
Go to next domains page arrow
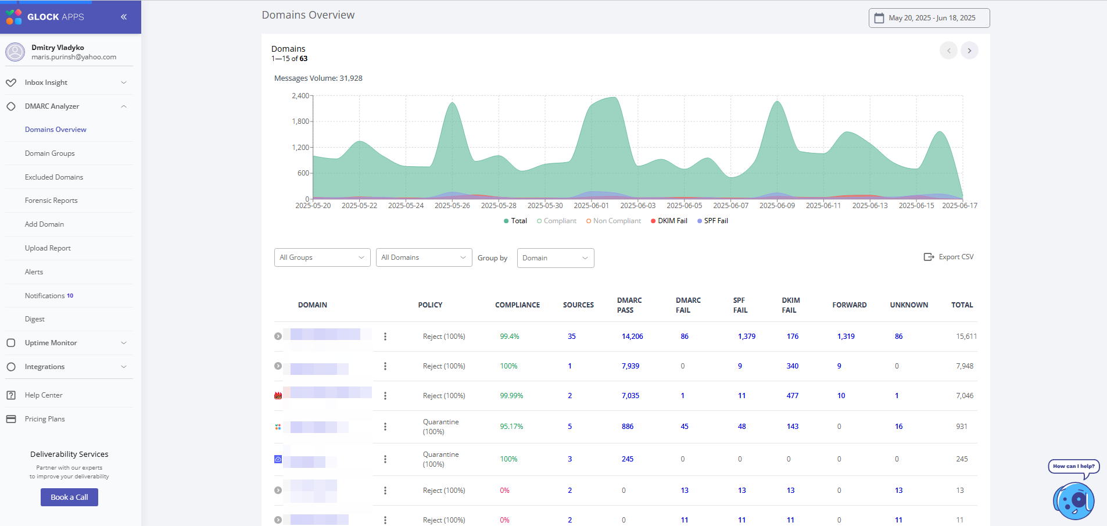click(969, 51)
